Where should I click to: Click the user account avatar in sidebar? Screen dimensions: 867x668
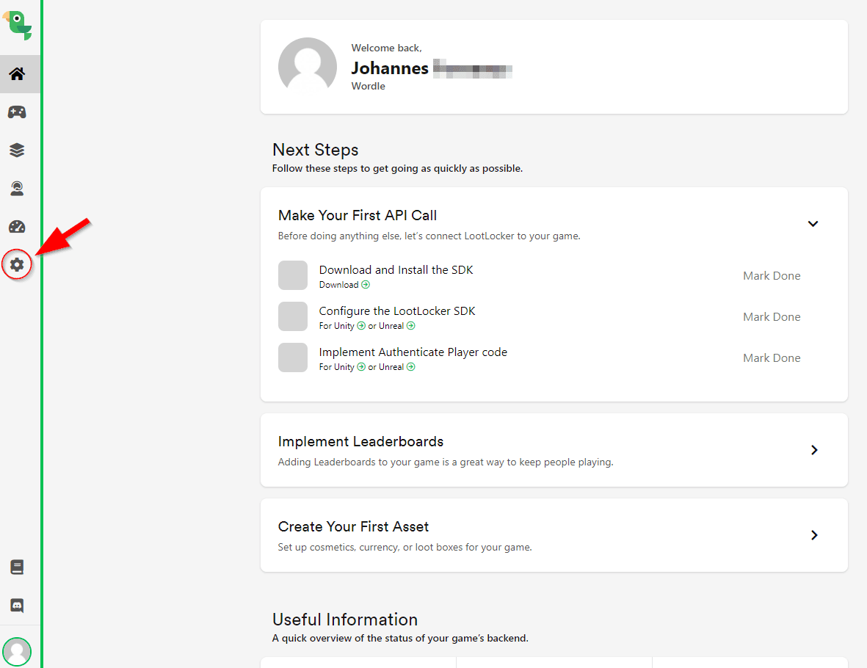[17, 651]
